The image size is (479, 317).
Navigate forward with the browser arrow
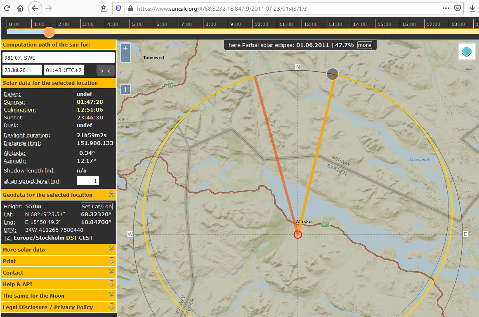tap(49, 8)
